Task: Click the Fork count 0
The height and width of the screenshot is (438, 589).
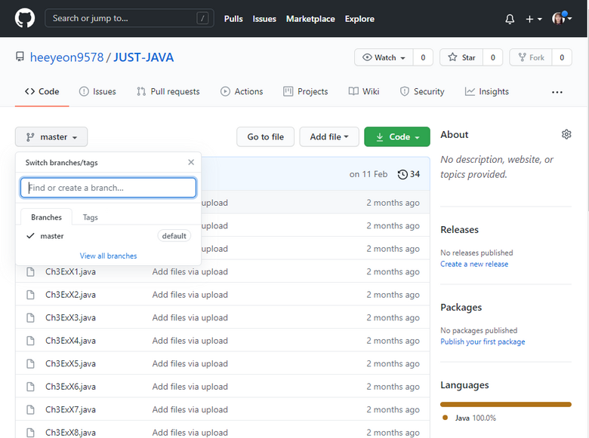Action: pyautogui.click(x=562, y=57)
